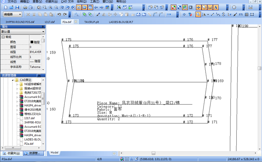
Task: Open LADIES-BLOUSE.PLT document tab
Action: (x=121, y=22)
